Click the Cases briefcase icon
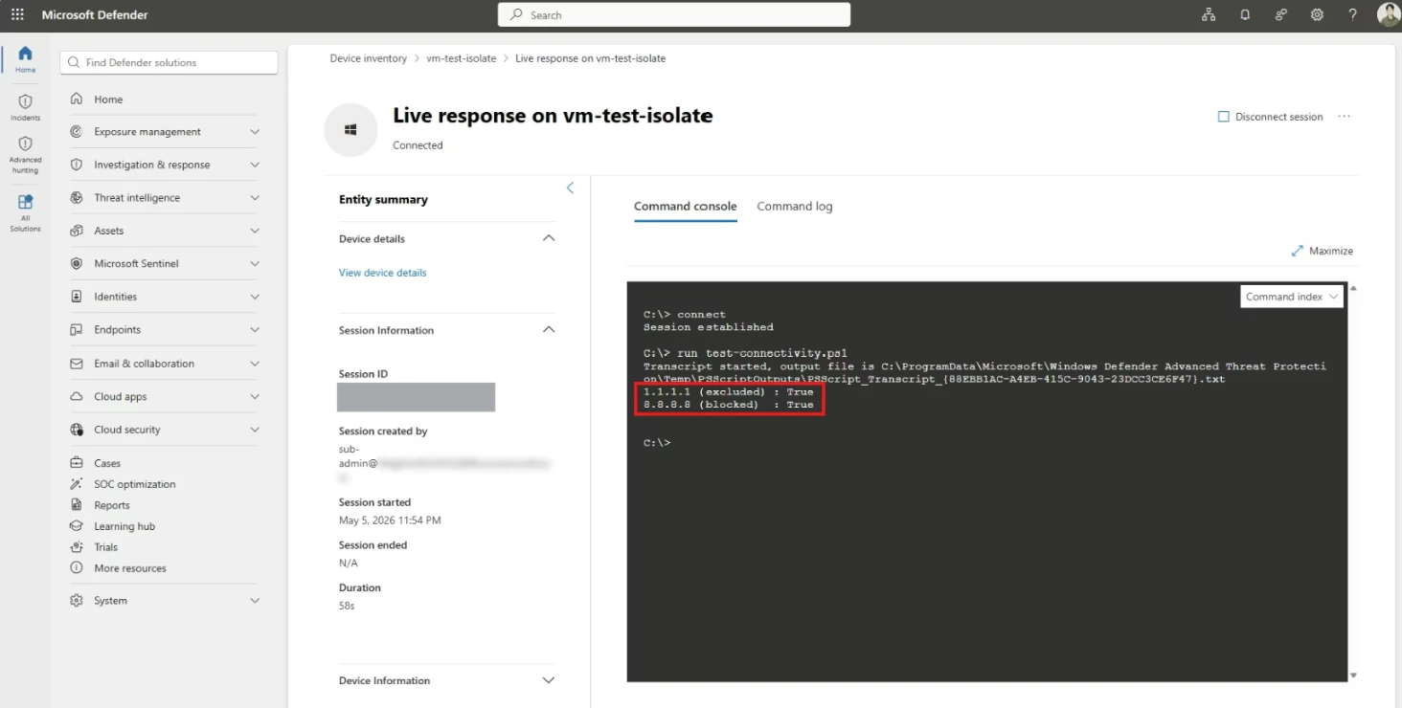Image resolution: width=1402 pixels, height=708 pixels. coord(77,463)
